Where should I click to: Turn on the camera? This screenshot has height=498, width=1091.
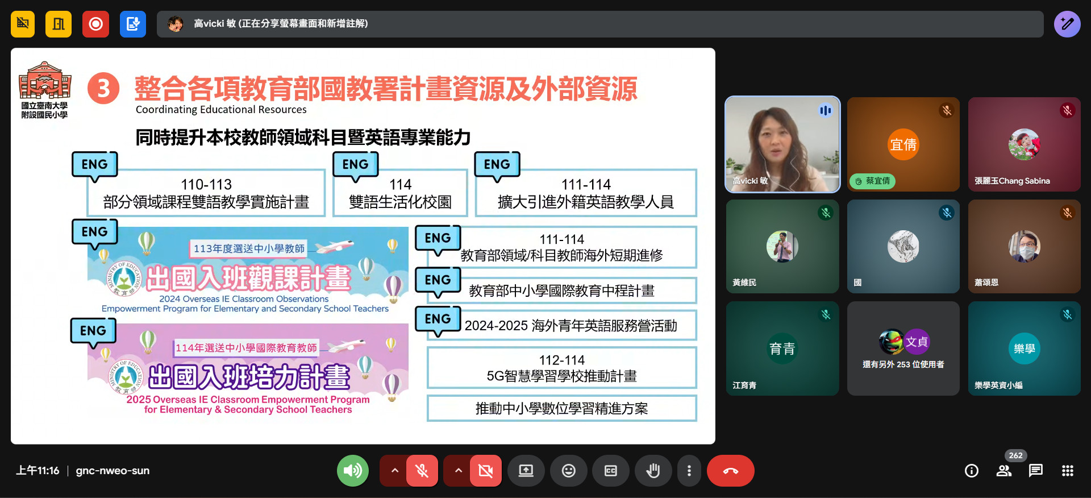(x=485, y=471)
